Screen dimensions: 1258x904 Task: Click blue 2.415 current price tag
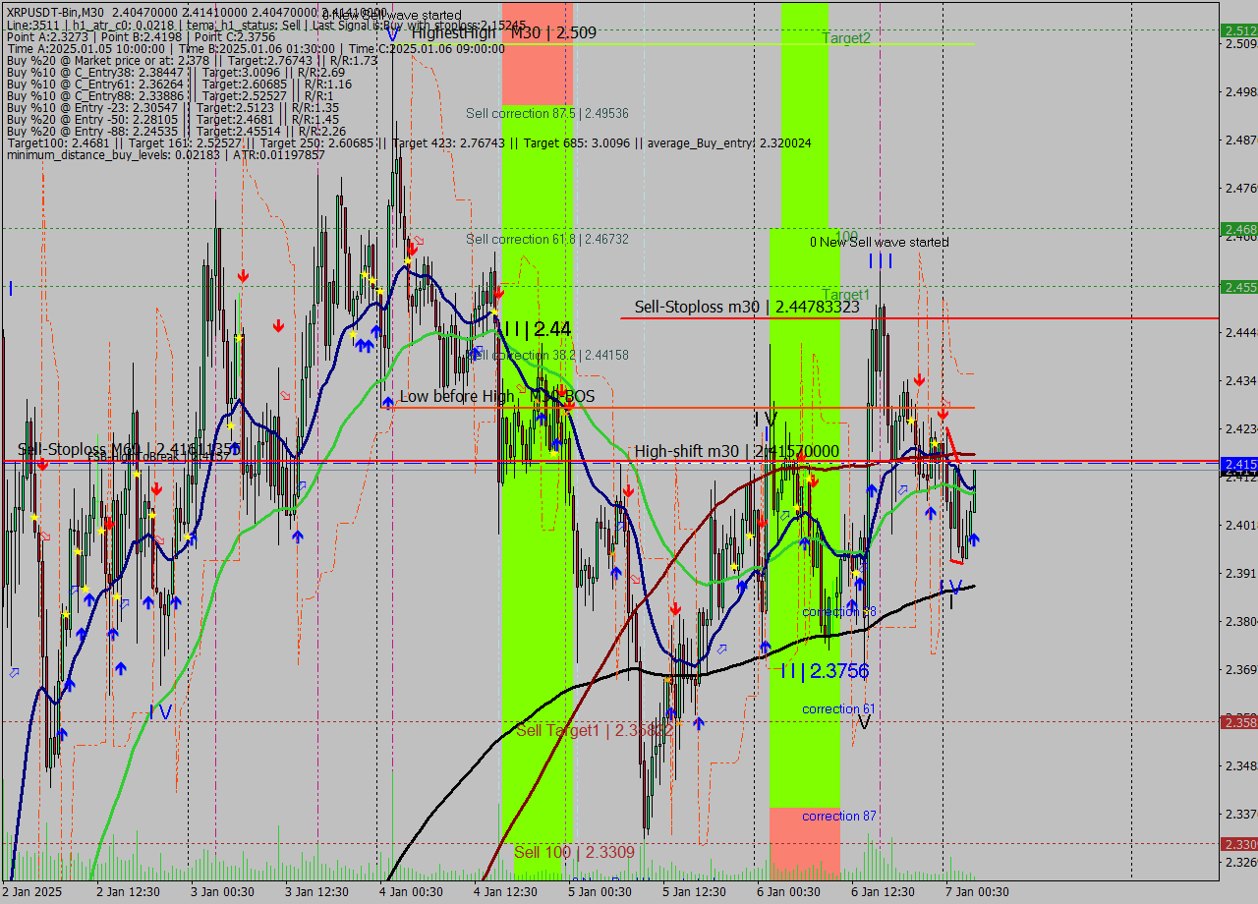tap(1238, 464)
